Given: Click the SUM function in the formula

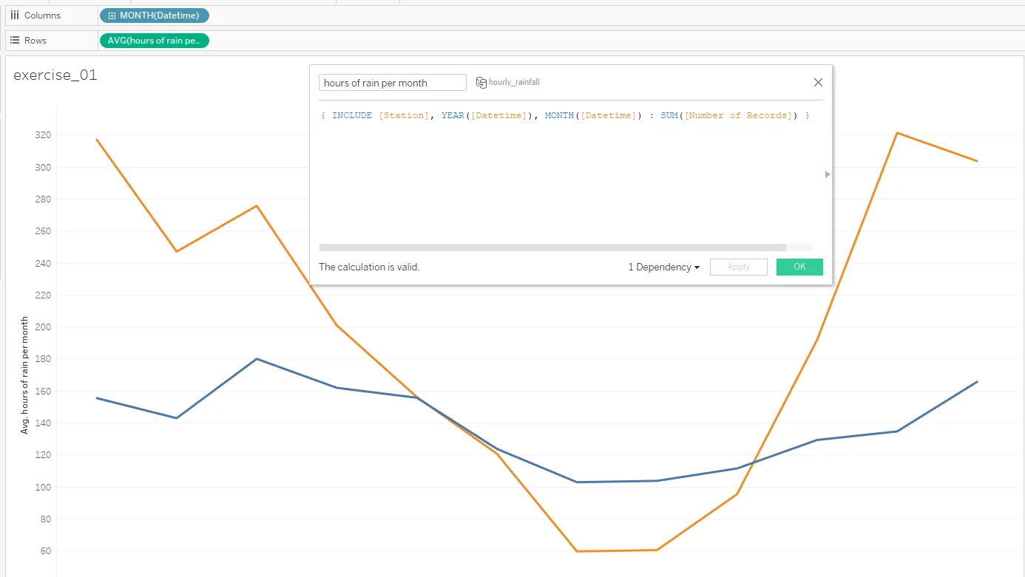Looking at the screenshot, I should (669, 115).
